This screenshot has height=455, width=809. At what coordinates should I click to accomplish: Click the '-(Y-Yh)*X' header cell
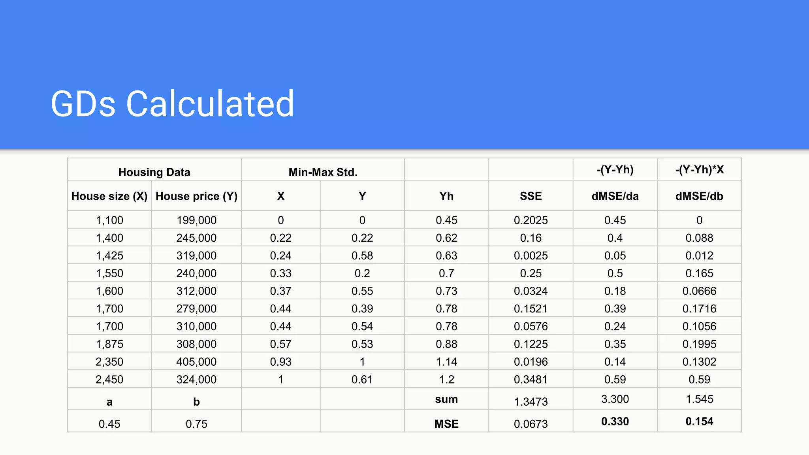[x=699, y=169]
